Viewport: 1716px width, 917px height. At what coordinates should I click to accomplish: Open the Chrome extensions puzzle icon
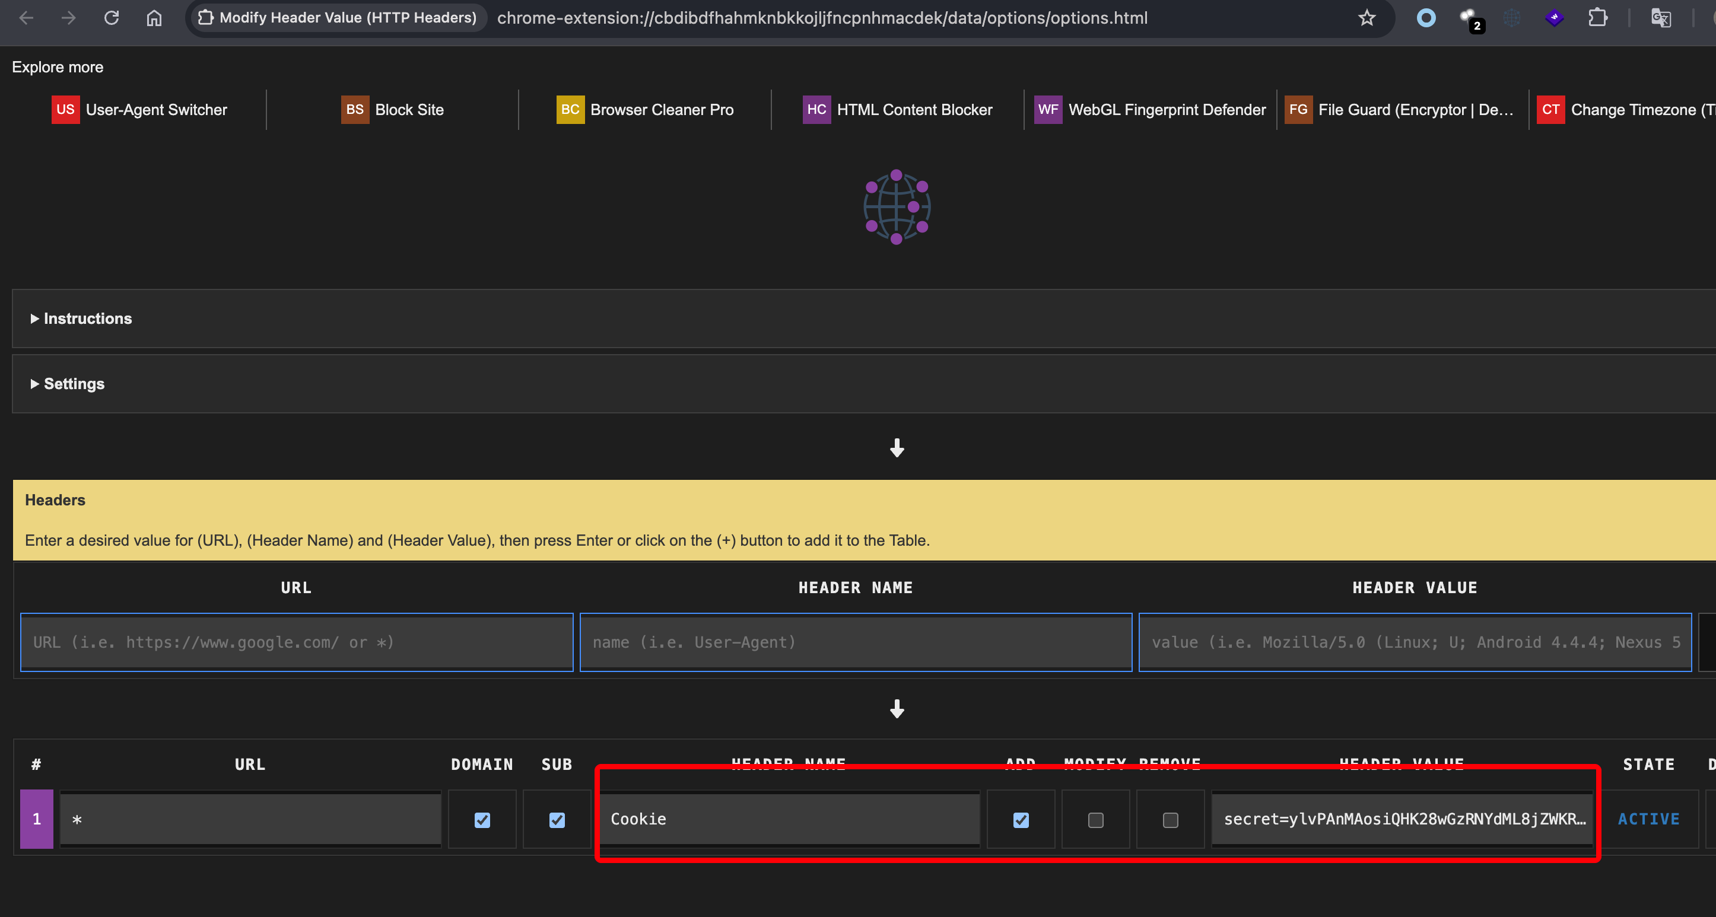1597,18
